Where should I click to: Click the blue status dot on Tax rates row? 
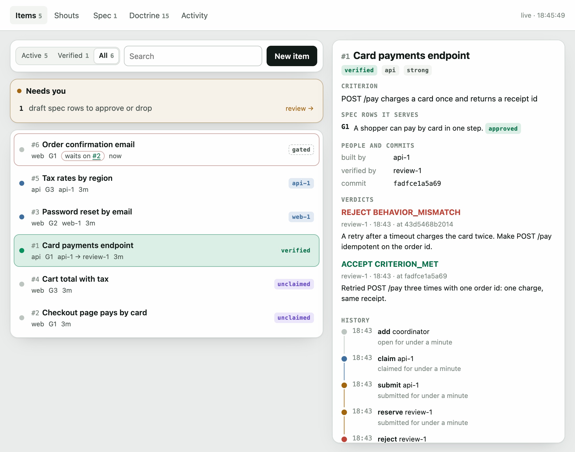coord(22,183)
